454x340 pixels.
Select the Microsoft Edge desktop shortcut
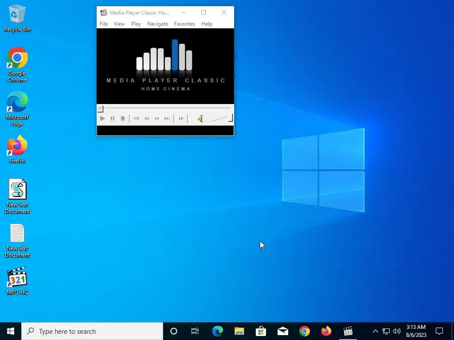[x=17, y=109]
